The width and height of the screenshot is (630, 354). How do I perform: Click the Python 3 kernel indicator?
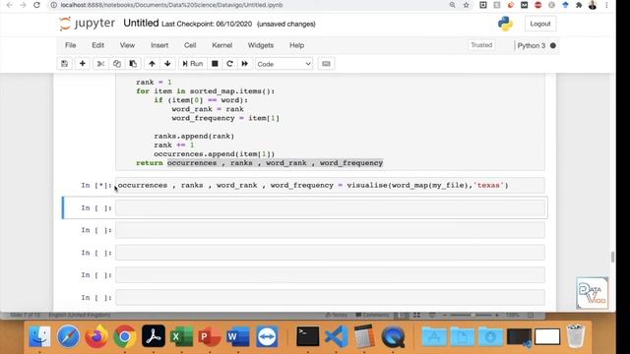[x=535, y=45]
